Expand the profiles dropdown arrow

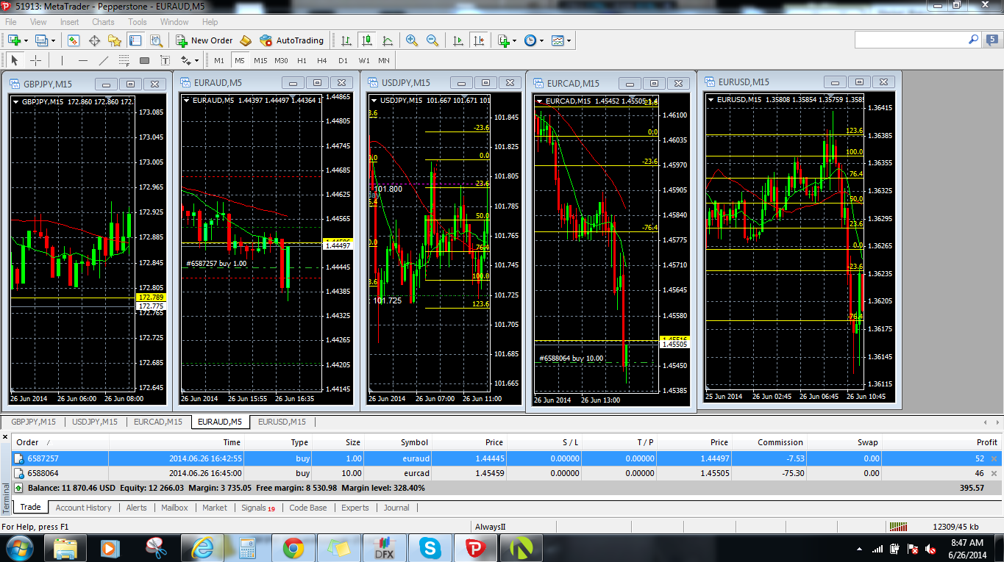52,40
